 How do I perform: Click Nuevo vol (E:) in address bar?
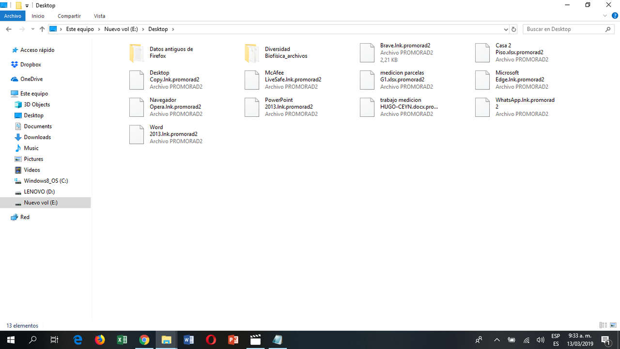[x=121, y=29]
